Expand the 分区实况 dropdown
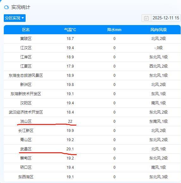This screenshot has width=181, height=183. [15, 18]
